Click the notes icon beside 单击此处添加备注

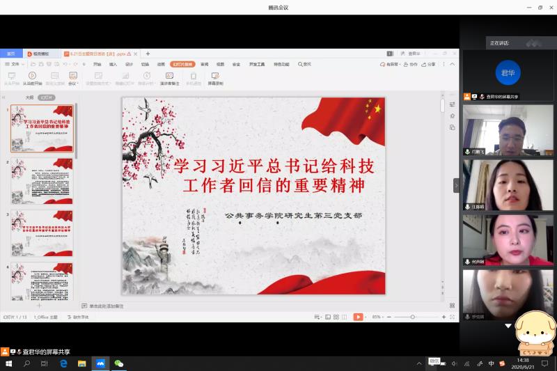pos(84,306)
